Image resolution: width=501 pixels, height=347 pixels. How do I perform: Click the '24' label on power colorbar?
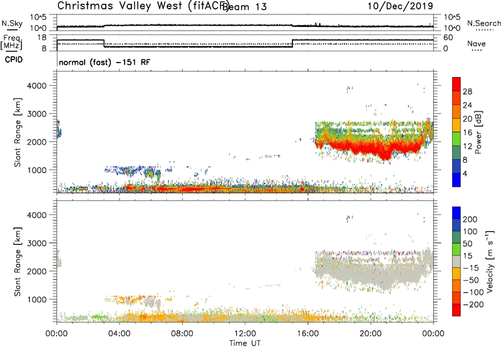(x=467, y=105)
